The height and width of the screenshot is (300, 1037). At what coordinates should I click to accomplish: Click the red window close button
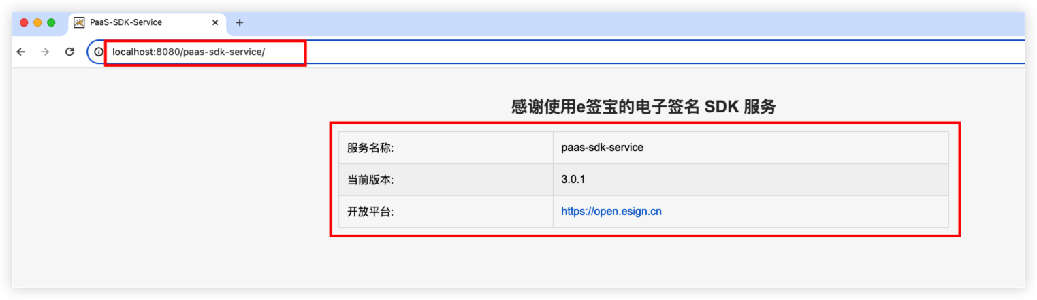click(x=24, y=22)
